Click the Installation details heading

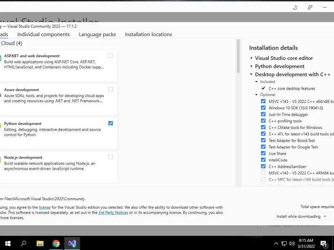point(274,48)
